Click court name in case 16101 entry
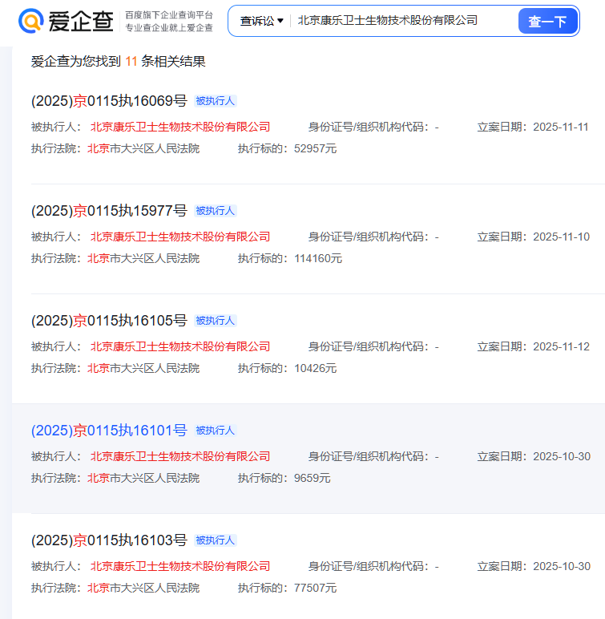 click(x=143, y=478)
